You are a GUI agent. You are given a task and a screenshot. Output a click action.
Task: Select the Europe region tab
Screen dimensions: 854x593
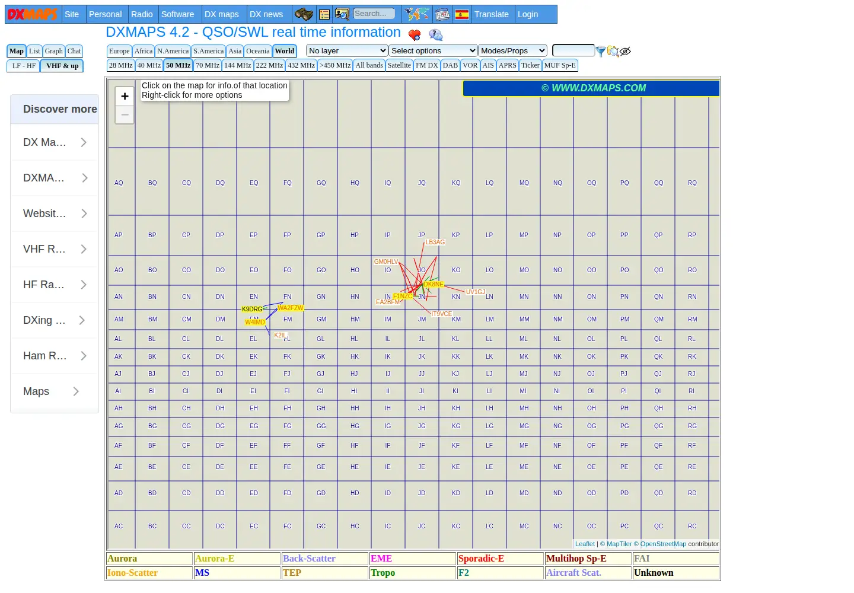click(x=119, y=51)
